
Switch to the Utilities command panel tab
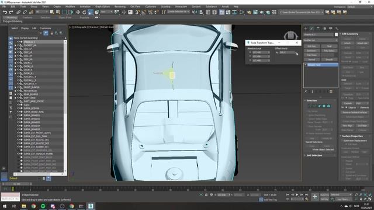pos(337,29)
